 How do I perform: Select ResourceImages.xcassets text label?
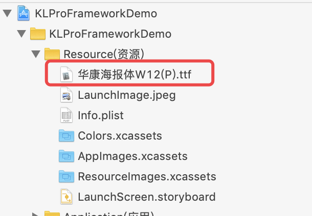click(x=147, y=176)
